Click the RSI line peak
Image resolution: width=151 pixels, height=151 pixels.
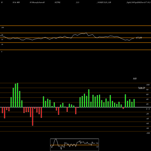point(86,33)
